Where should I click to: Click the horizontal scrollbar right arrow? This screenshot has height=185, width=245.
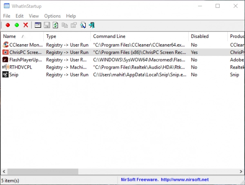[x=241, y=172]
